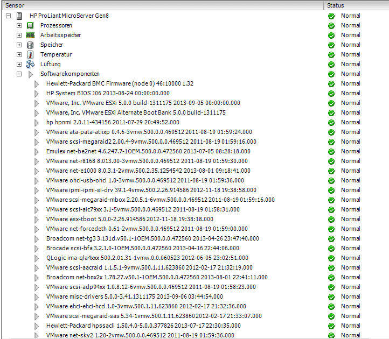Select VMware esx-tboot entry
389x339 pixels.
click(130, 219)
